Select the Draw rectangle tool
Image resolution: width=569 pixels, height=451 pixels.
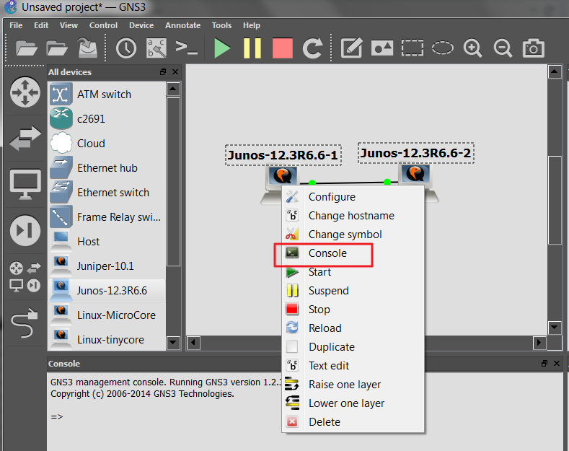tap(413, 48)
